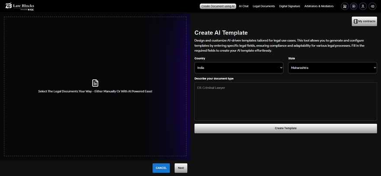
Task: Open My contracts button
Action: coord(364,21)
